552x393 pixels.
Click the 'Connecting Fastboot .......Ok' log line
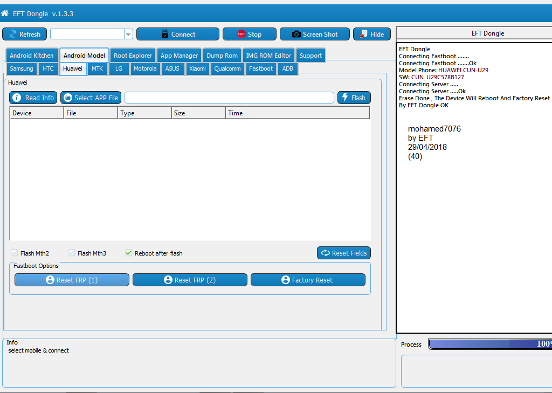click(x=438, y=63)
